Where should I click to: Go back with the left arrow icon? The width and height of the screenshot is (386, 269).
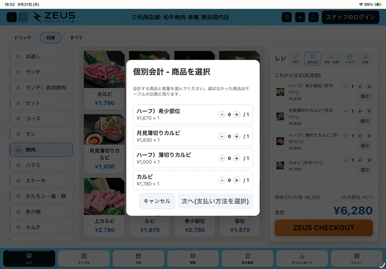tap(12, 17)
